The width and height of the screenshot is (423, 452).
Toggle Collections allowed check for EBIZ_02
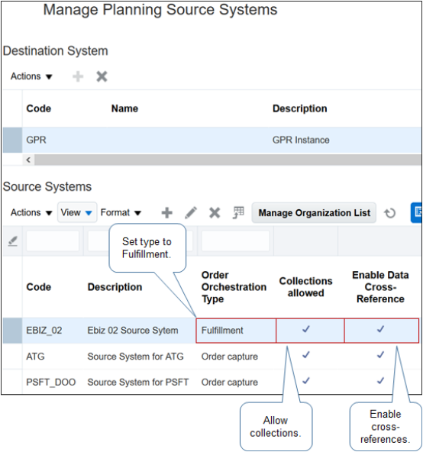pos(306,329)
